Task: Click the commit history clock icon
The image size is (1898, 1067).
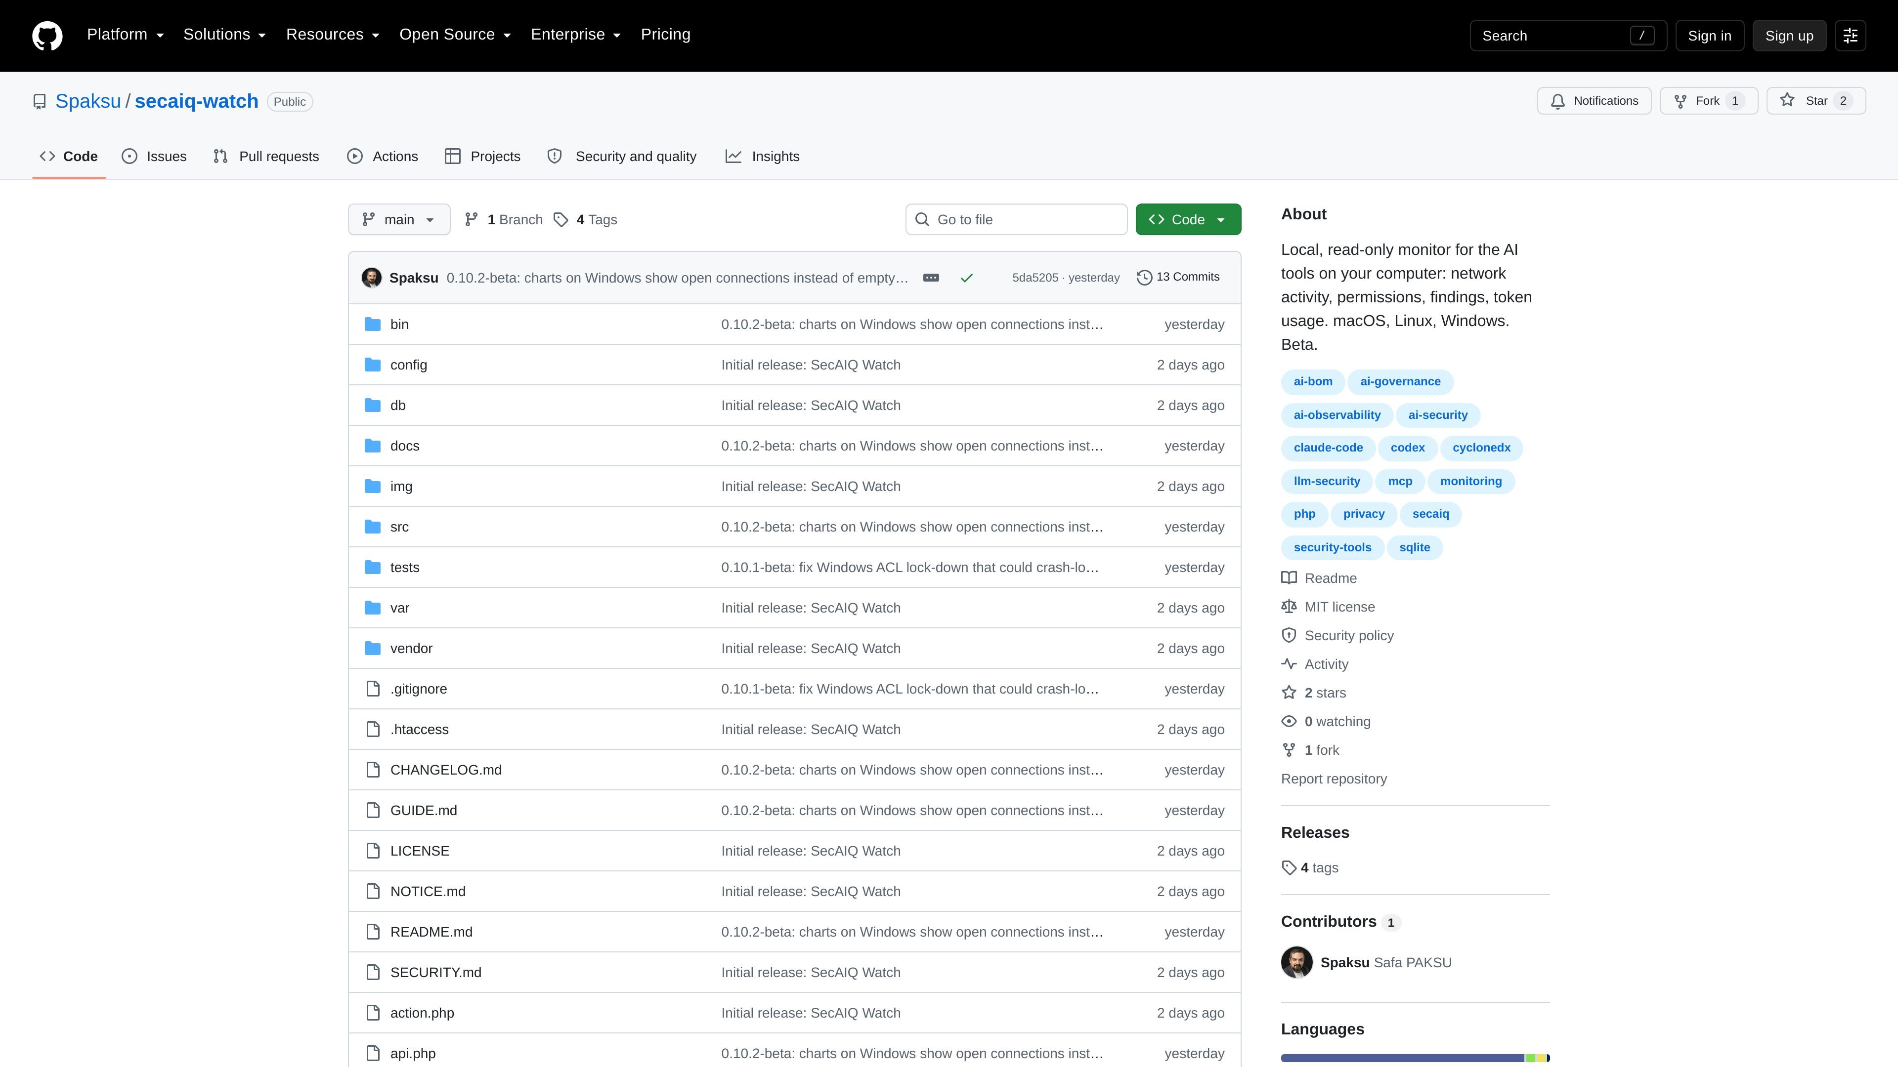Action: click(1144, 278)
